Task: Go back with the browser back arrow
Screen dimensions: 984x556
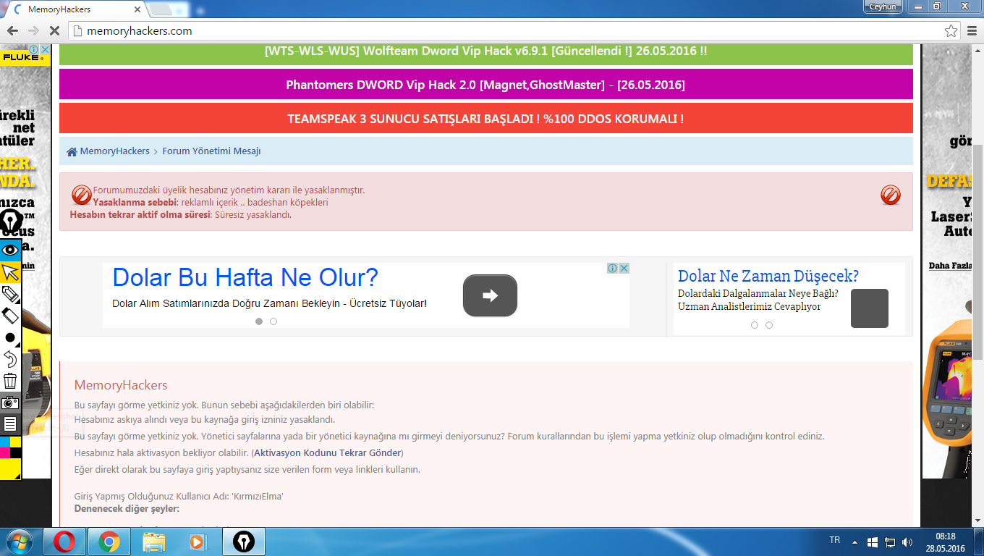Action: (12, 31)
